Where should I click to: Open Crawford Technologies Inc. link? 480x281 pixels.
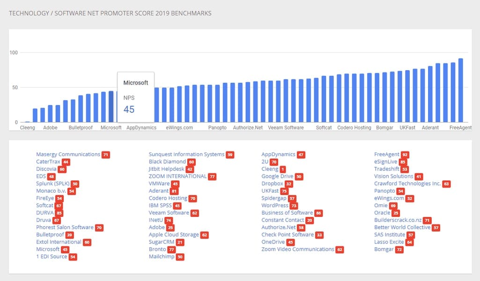(407, 184)
